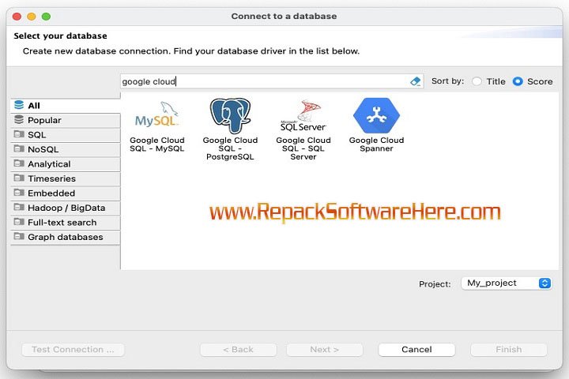
Task: Click the SQL category folder icon
Action: click(x=19, y=134)
